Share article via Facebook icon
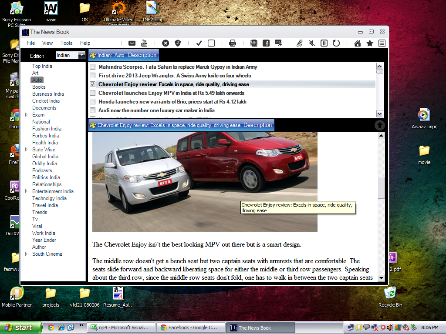 [266, 43]
